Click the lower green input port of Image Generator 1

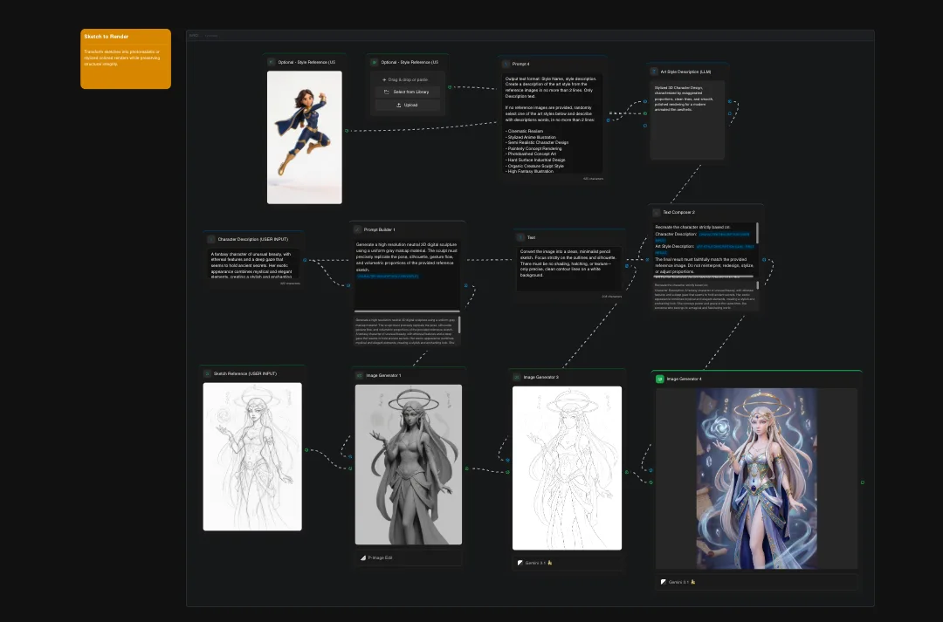[351, 468]
